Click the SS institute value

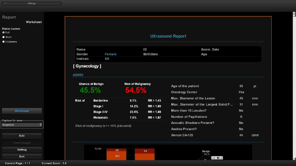[x=107, y=58]
